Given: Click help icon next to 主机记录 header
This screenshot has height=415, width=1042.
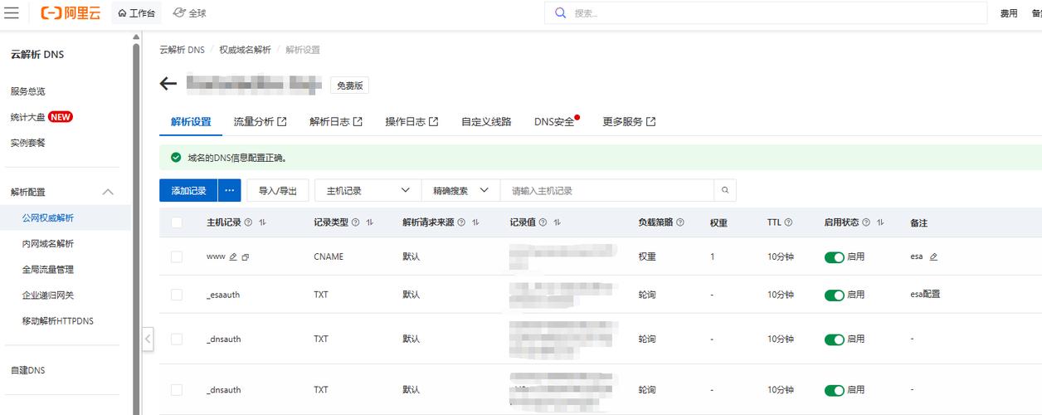Looking at the screenshot, I should coord(250,222).
